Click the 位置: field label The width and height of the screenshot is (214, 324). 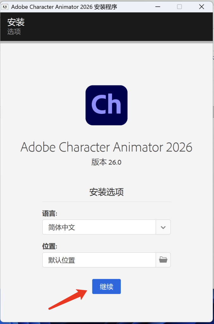click(50, 246)
